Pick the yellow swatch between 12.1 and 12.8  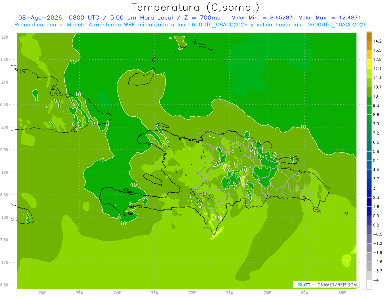(x=369, y=64)
